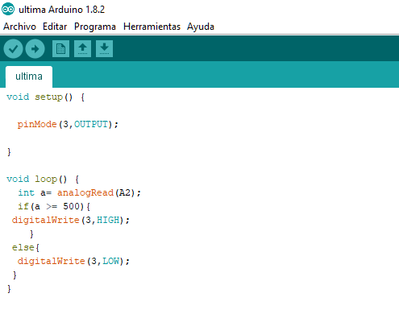Click the Verify checkmark button
Screen dimensions: 399x314
click(13, 48)
